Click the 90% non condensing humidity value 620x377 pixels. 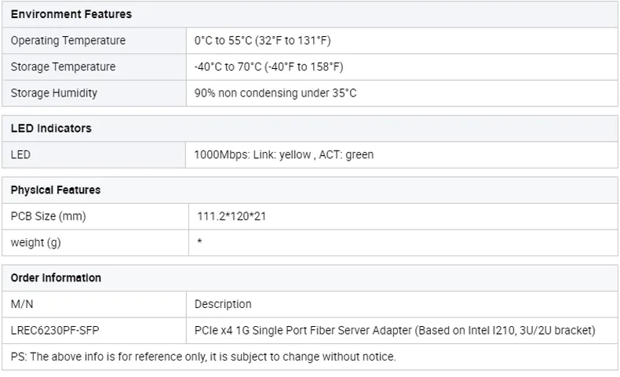pos(275,93)
